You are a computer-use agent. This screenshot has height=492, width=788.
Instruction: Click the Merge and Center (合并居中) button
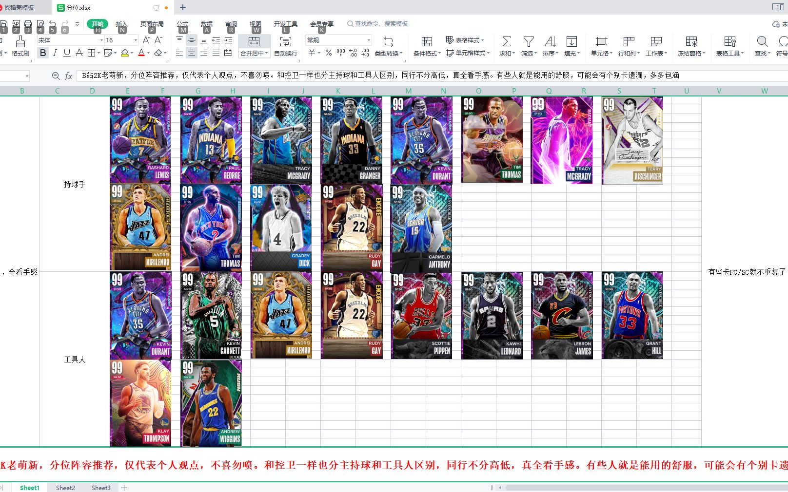click(254, 46)
